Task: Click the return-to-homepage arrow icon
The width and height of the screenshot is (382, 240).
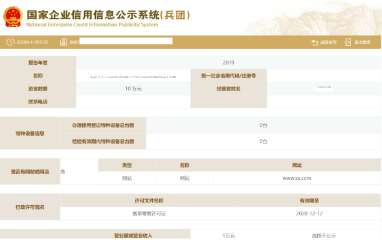Action: (x=315, y=42)
